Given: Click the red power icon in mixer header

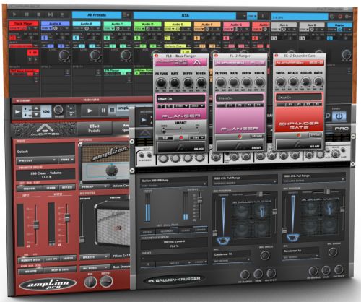Looking at the screenshot, I should point(340,17).
